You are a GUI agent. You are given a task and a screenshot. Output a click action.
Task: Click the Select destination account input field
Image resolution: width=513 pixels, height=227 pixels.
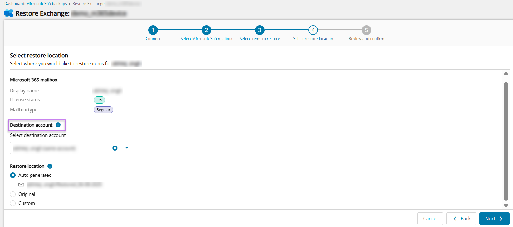[59, 148]
